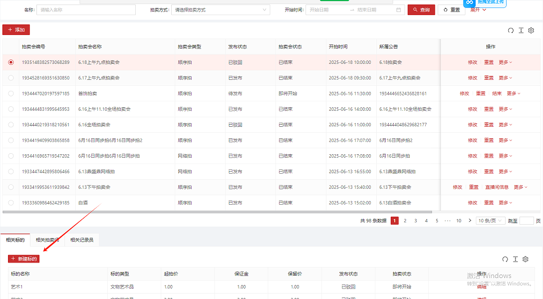Click 已驳回 status in 6.16全场拍卖会 row
This screenshot has width=543, height=299.
tap(235, 125)
